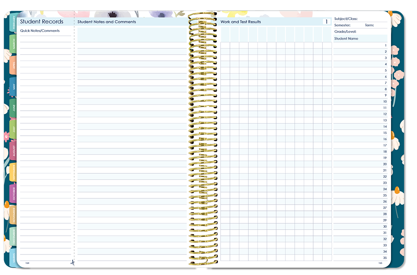The image size is (417, 275).
Task: Click the page number 164
Action: coord(28,263)
